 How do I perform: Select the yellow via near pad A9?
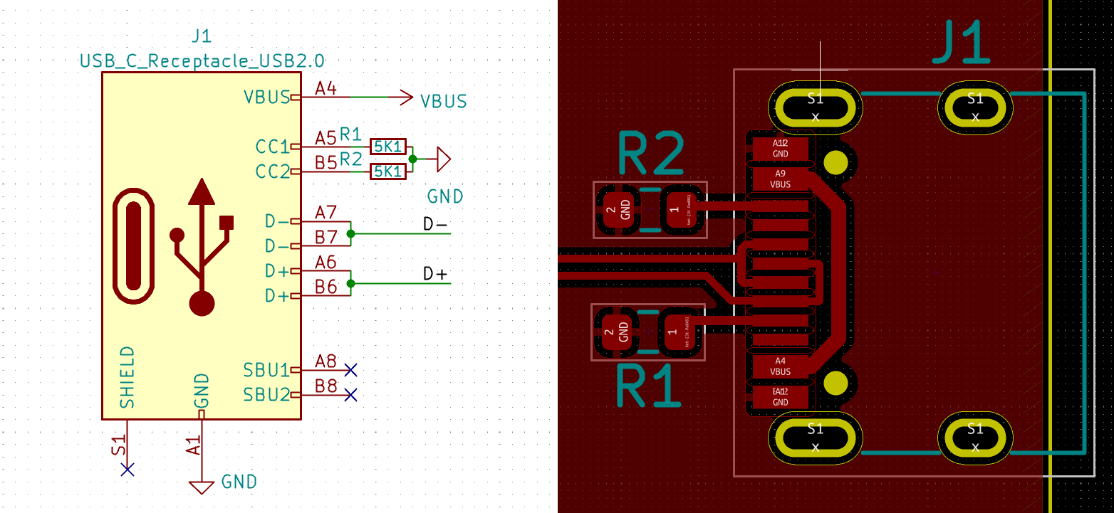coord(835,164)
